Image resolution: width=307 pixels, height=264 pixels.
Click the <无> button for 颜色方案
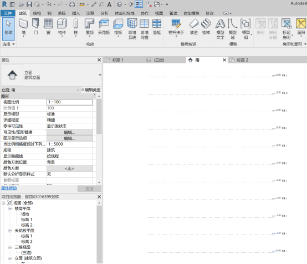click(69, 168)
